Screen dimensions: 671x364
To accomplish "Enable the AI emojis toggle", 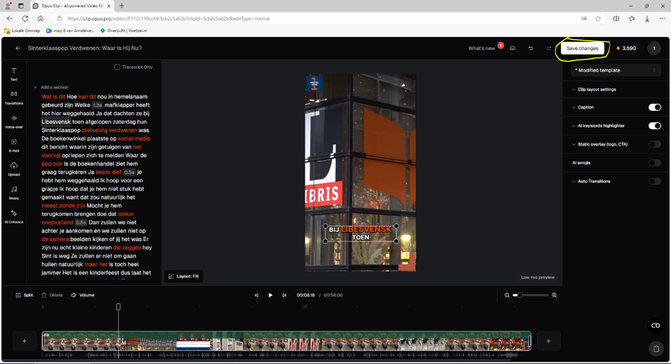I will point(654,163).
